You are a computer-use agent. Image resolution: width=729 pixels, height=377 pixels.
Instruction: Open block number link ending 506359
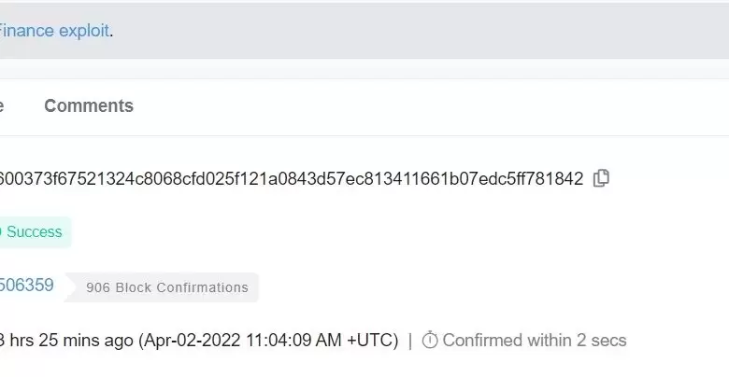(27, 286)
